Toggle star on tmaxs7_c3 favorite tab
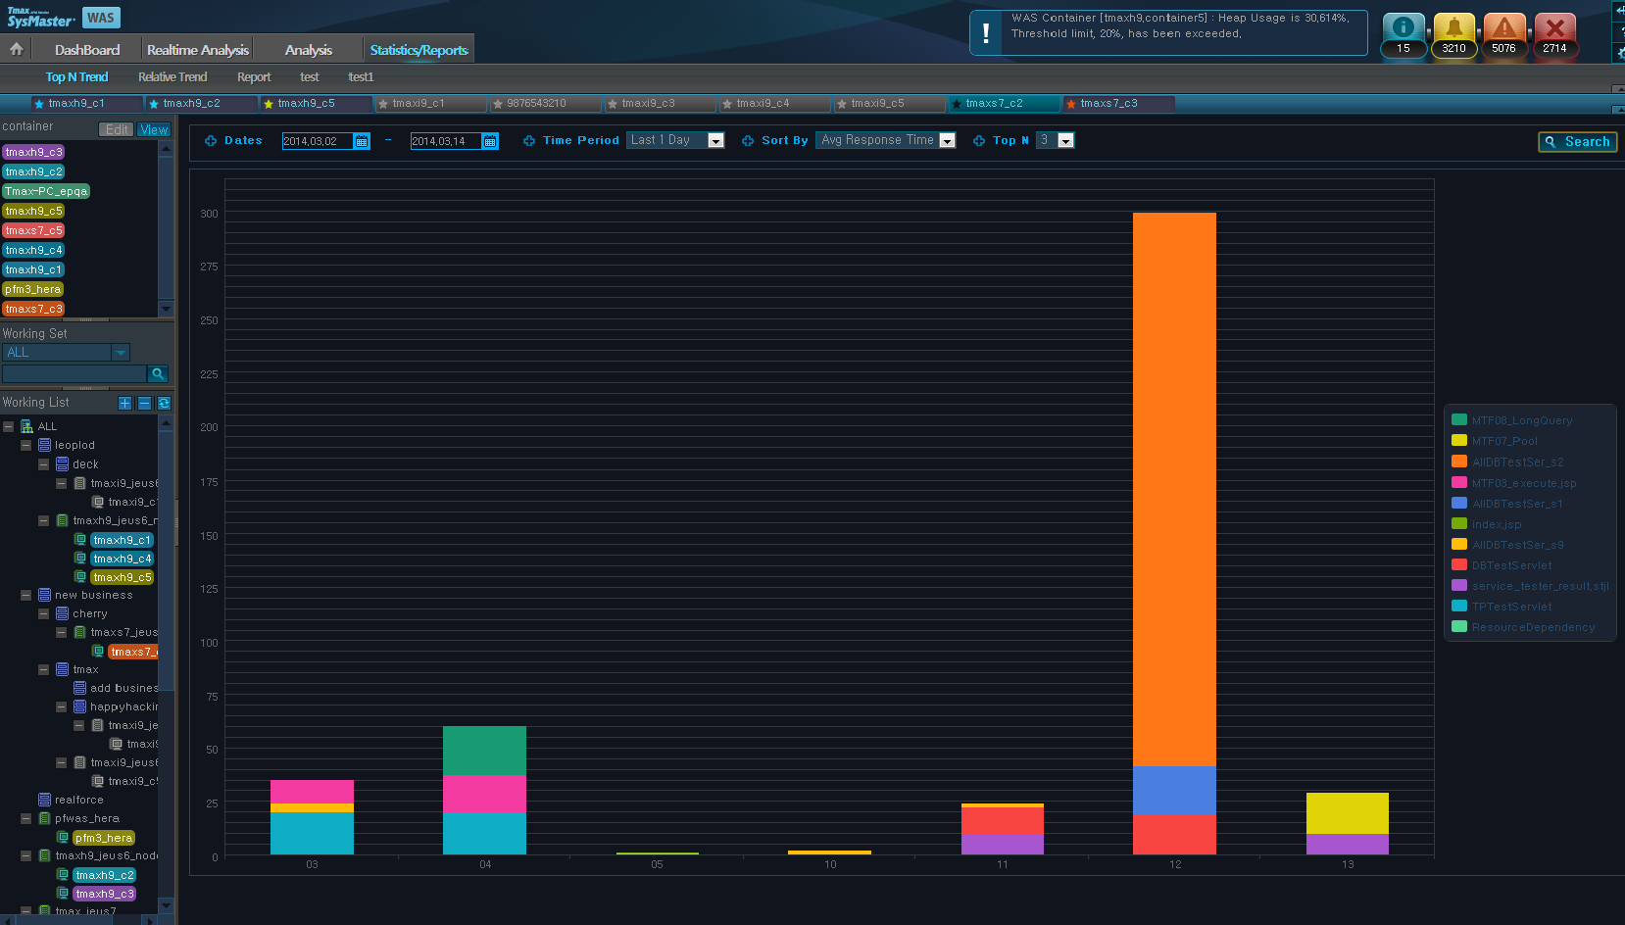 [1071, 104]
